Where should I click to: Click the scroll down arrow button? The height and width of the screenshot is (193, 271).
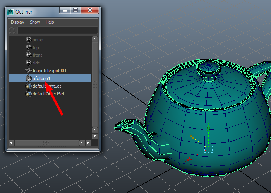(x=95, y=136)
